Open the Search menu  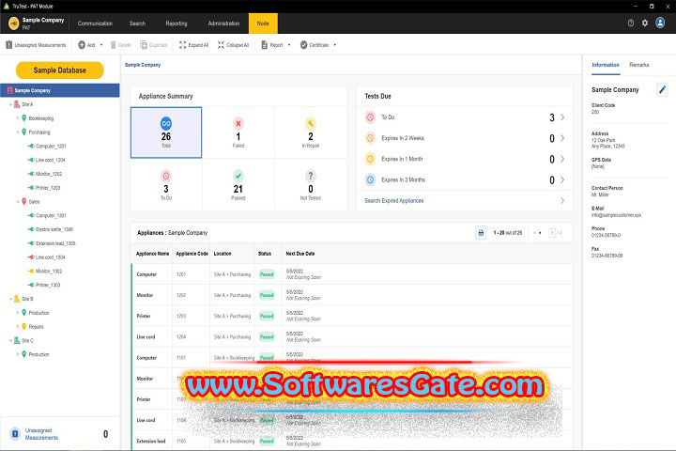tap(137, 23)
